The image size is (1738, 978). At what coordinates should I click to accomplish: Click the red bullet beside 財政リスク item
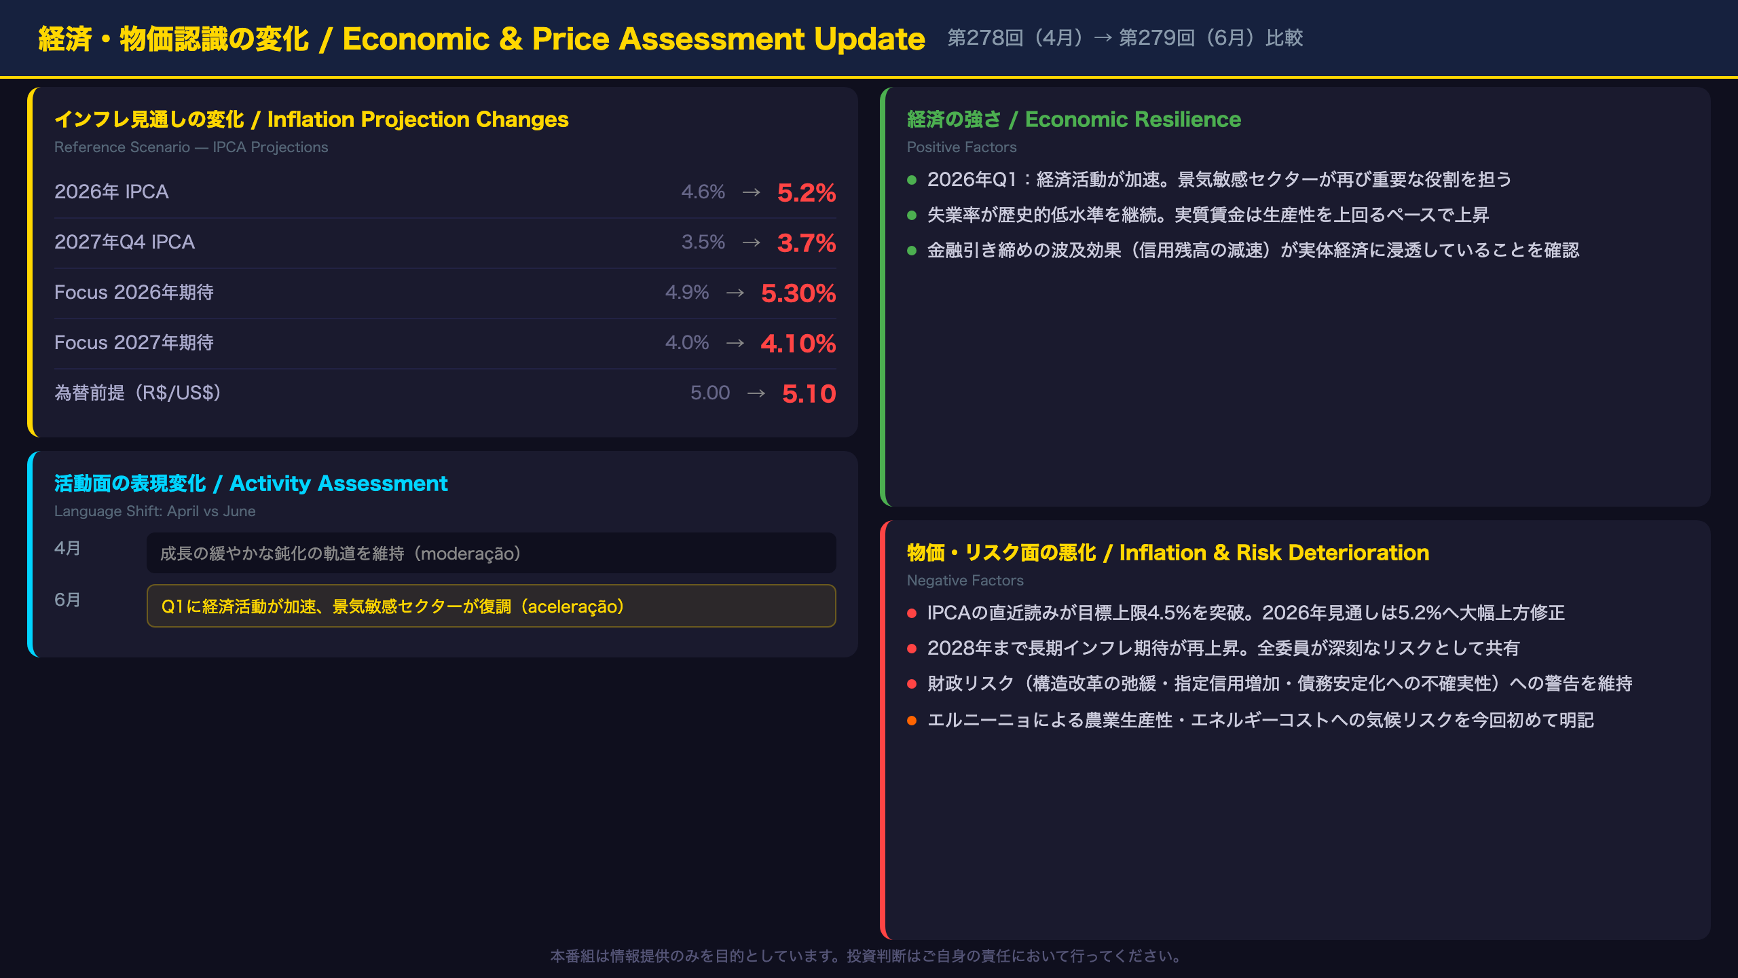coord(912,684)
